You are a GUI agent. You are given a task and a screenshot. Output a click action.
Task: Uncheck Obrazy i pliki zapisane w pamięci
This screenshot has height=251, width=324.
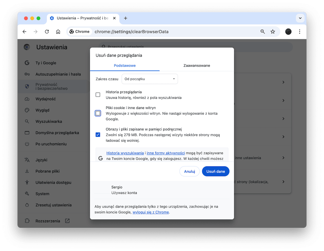coord(98,135)
